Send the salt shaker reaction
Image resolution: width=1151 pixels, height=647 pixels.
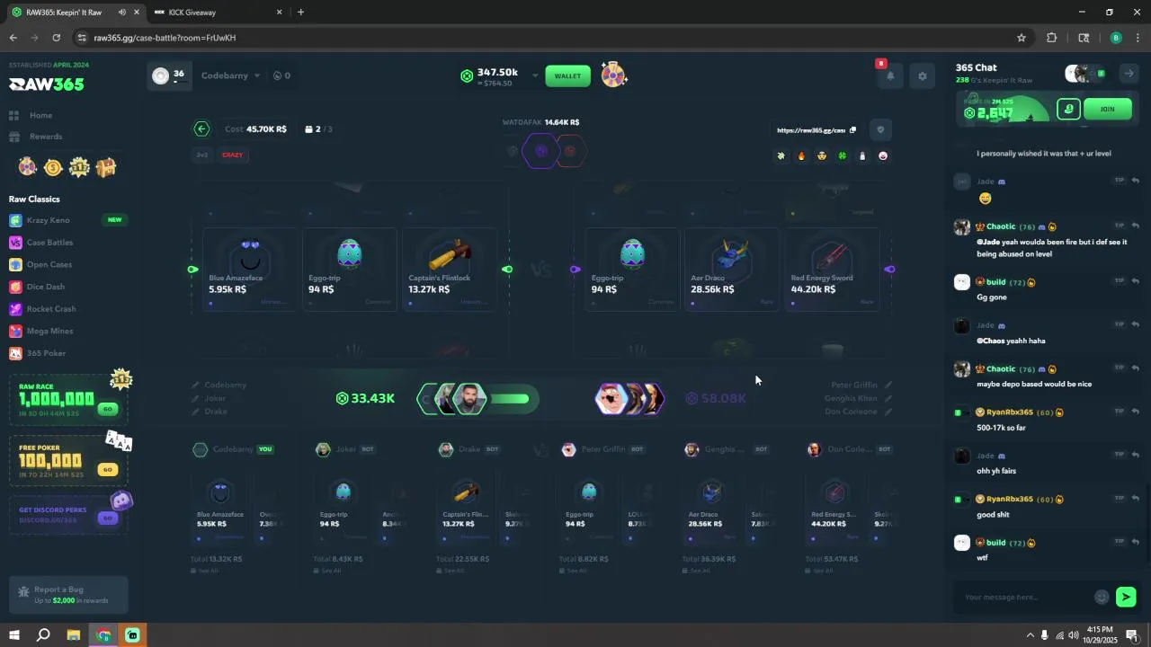862,156
